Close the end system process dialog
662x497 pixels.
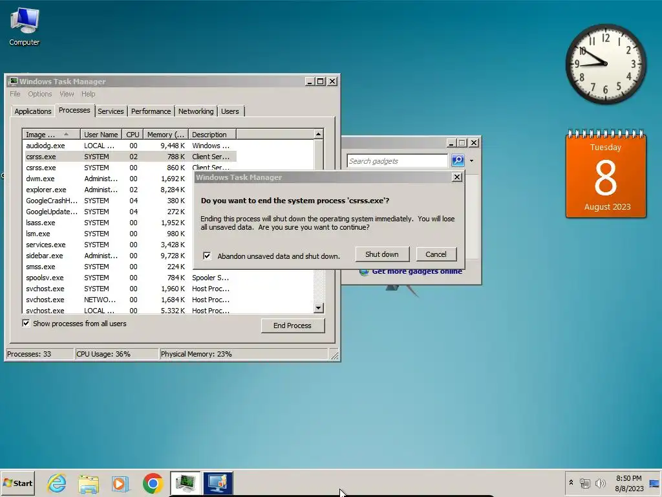click(x=457, y=177)
